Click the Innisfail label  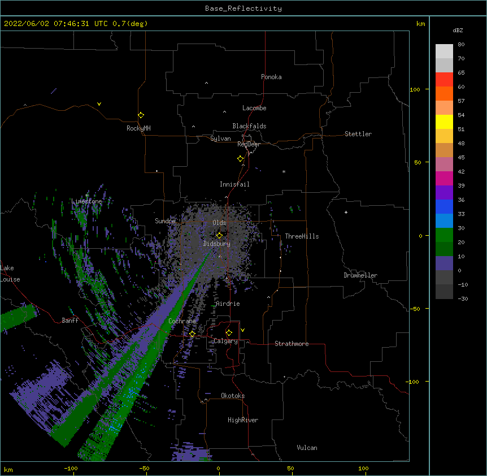234,184
